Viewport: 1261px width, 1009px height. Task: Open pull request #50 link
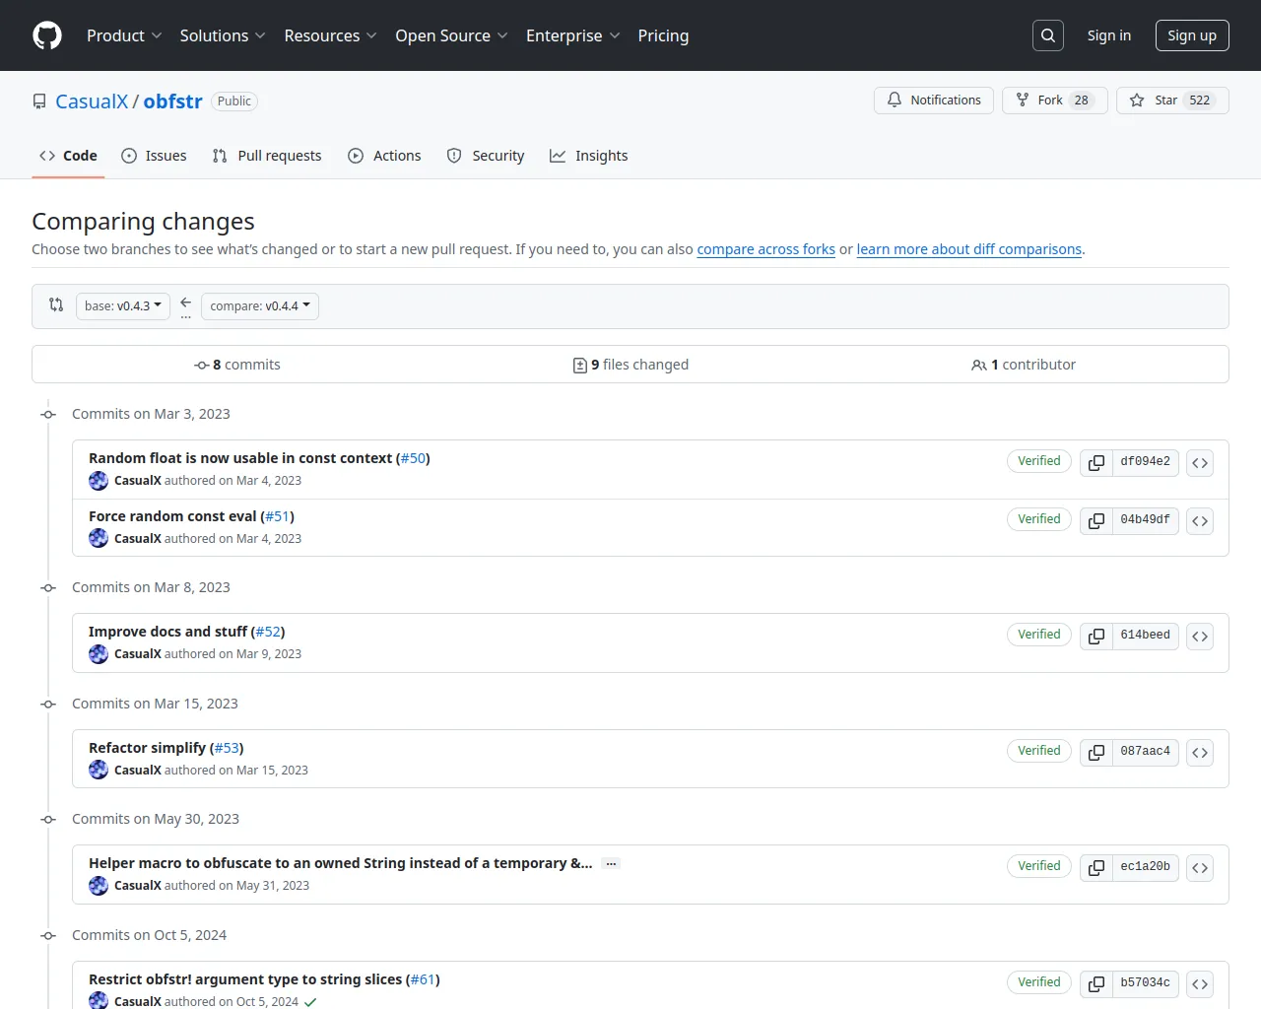[414, 458]
